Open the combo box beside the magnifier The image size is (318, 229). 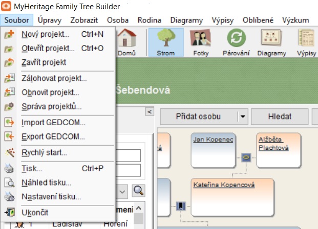pyautogui.click(x=122, y=191)
